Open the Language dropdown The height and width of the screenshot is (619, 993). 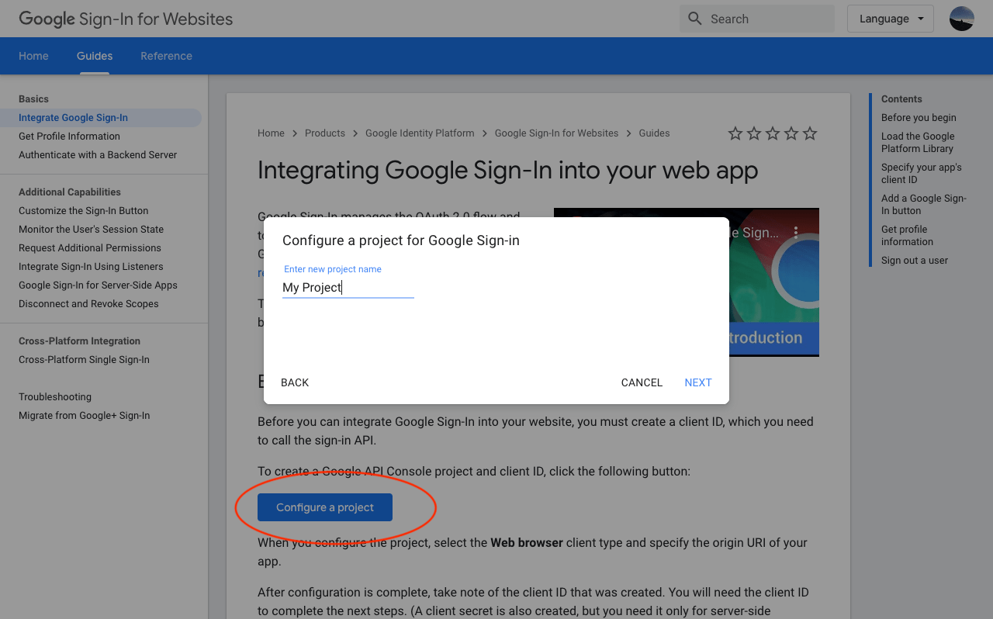point(891,19)
